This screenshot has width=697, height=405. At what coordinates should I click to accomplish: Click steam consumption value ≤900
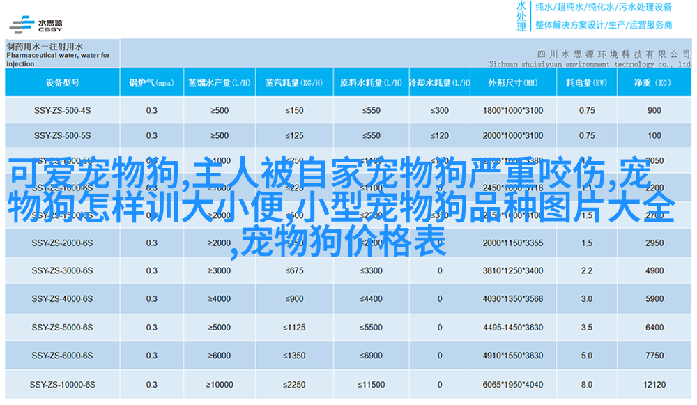294,299
